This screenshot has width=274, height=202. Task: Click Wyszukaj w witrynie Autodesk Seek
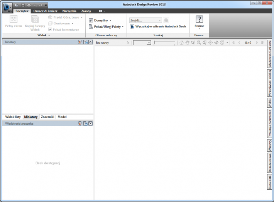click(158, 26)
